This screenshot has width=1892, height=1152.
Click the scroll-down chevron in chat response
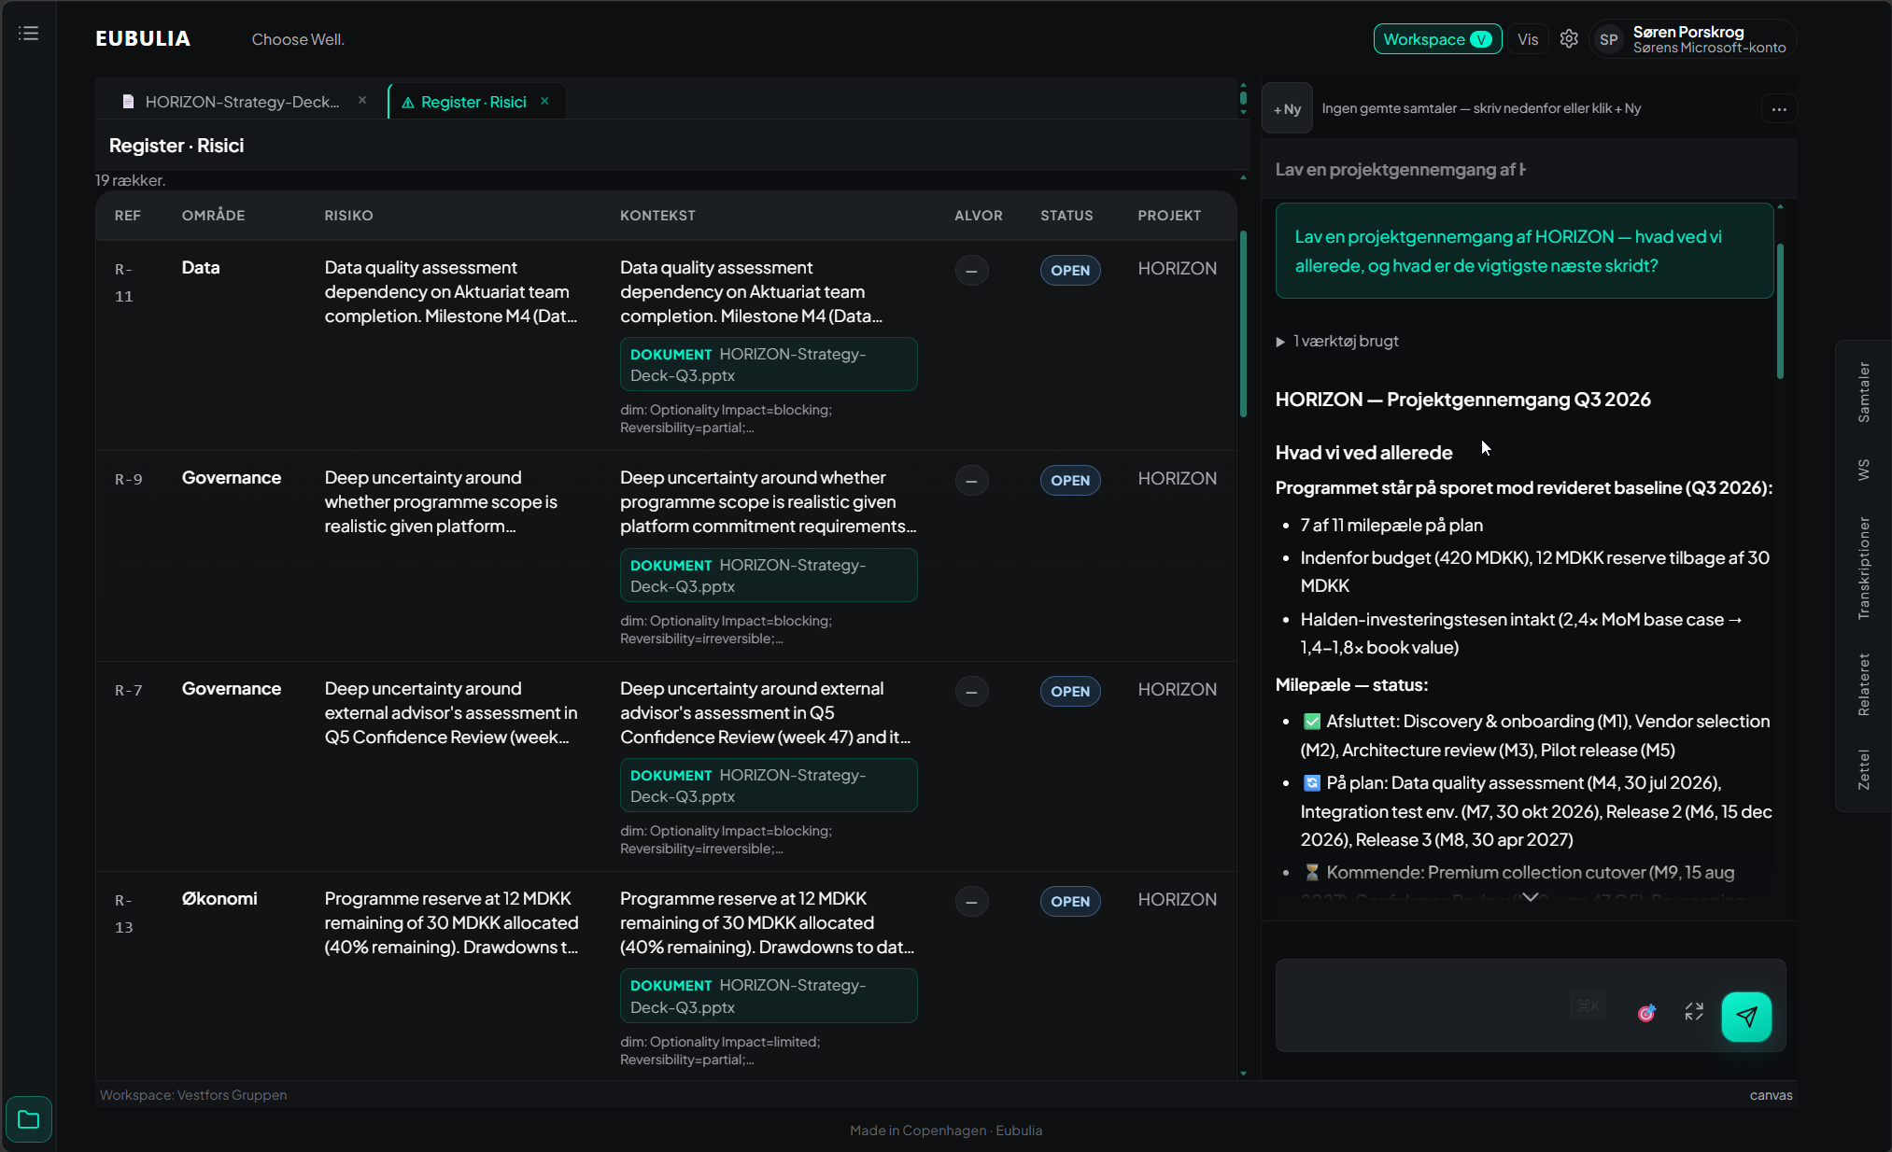1530,897
